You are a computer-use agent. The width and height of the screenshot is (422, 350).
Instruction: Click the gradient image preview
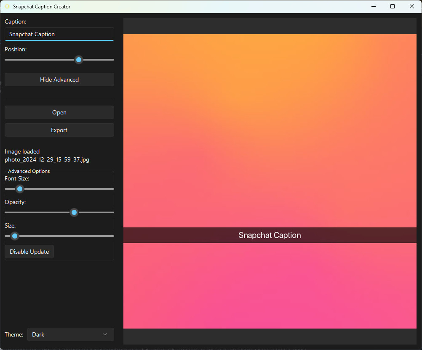coord(270,181)
